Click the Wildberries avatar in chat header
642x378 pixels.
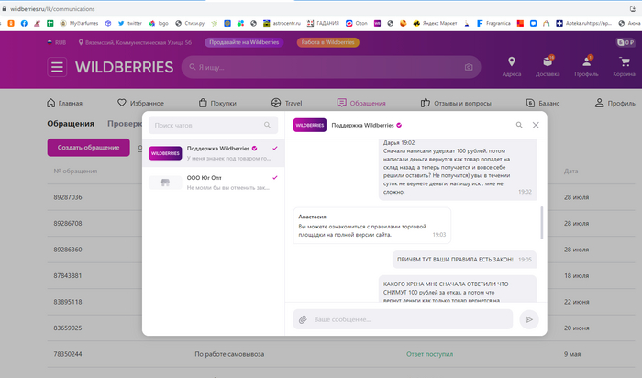tap(310, 125)
